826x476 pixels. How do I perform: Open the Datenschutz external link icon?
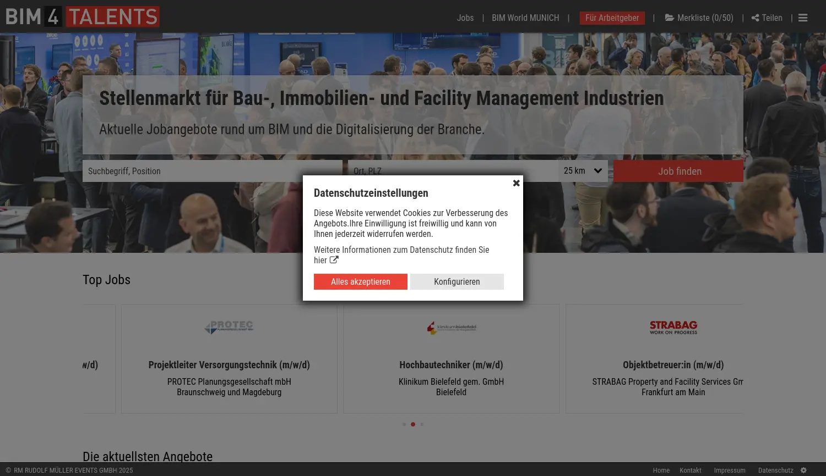coord(334,260)
